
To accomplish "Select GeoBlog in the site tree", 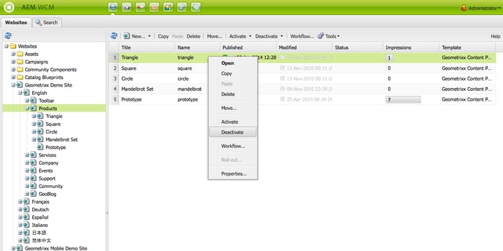I will pyautogui.click(x=48, y=194).
